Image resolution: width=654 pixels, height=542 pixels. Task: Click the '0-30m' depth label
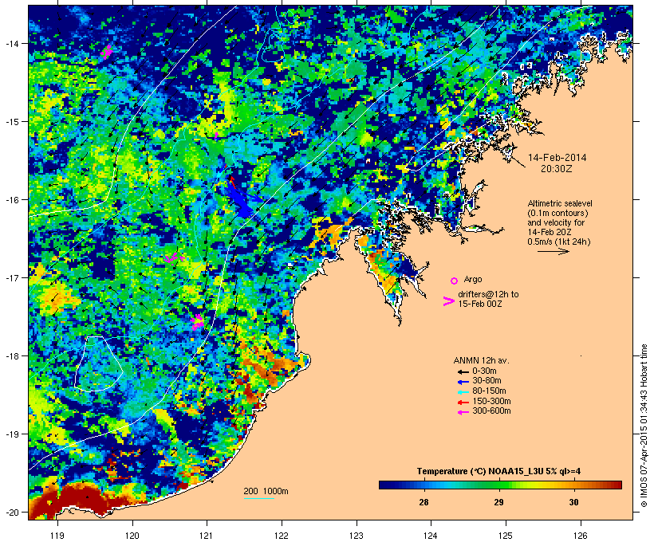pos(484,371)
